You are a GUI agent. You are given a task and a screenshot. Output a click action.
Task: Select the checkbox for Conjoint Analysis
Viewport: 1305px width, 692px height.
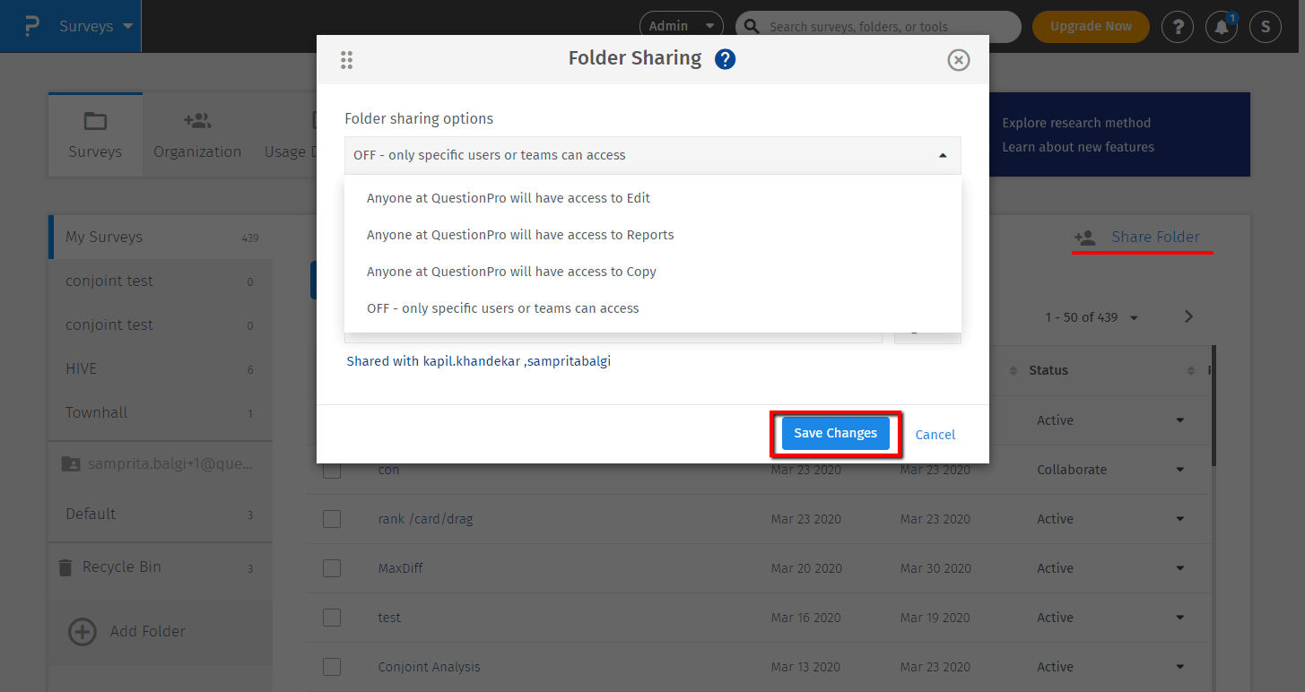coord(332,666)
